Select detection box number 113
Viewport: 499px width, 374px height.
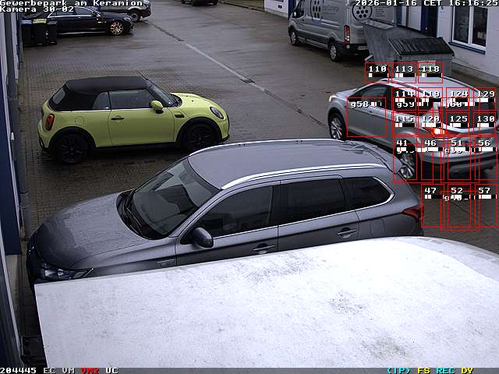(404, 73)
